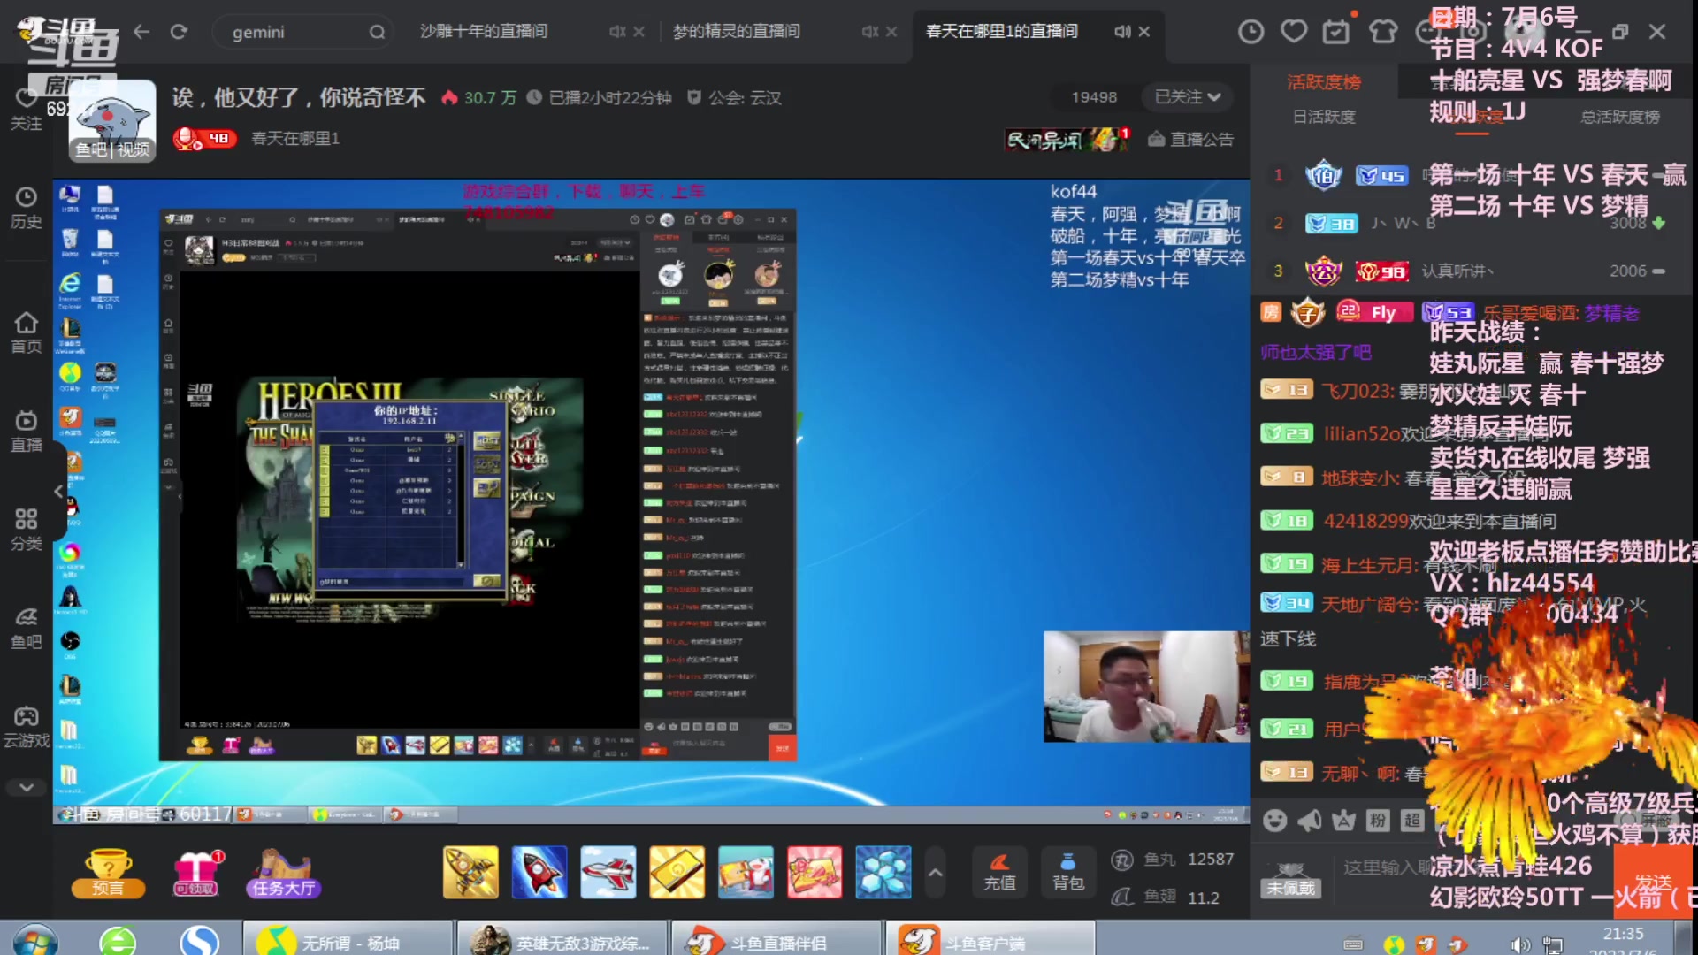
Task: Send the golden rocket gift
Action: point(470,872)
